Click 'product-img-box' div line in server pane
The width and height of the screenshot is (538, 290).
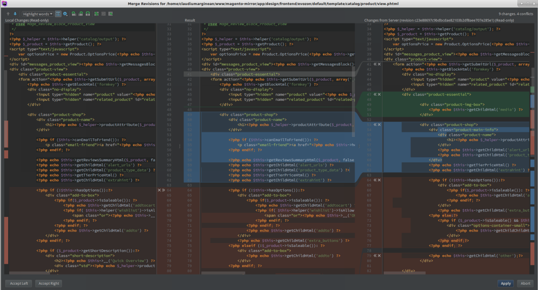pos(451,104)
